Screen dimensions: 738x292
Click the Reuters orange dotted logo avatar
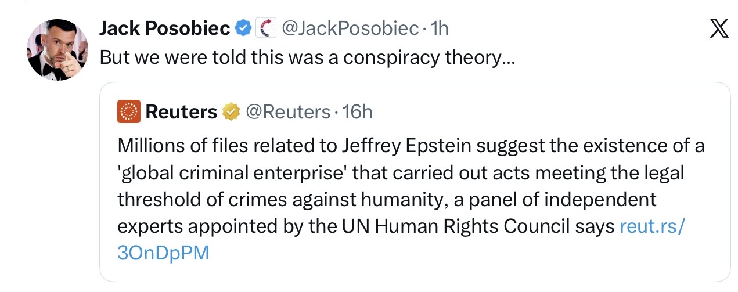click(128, 111)
